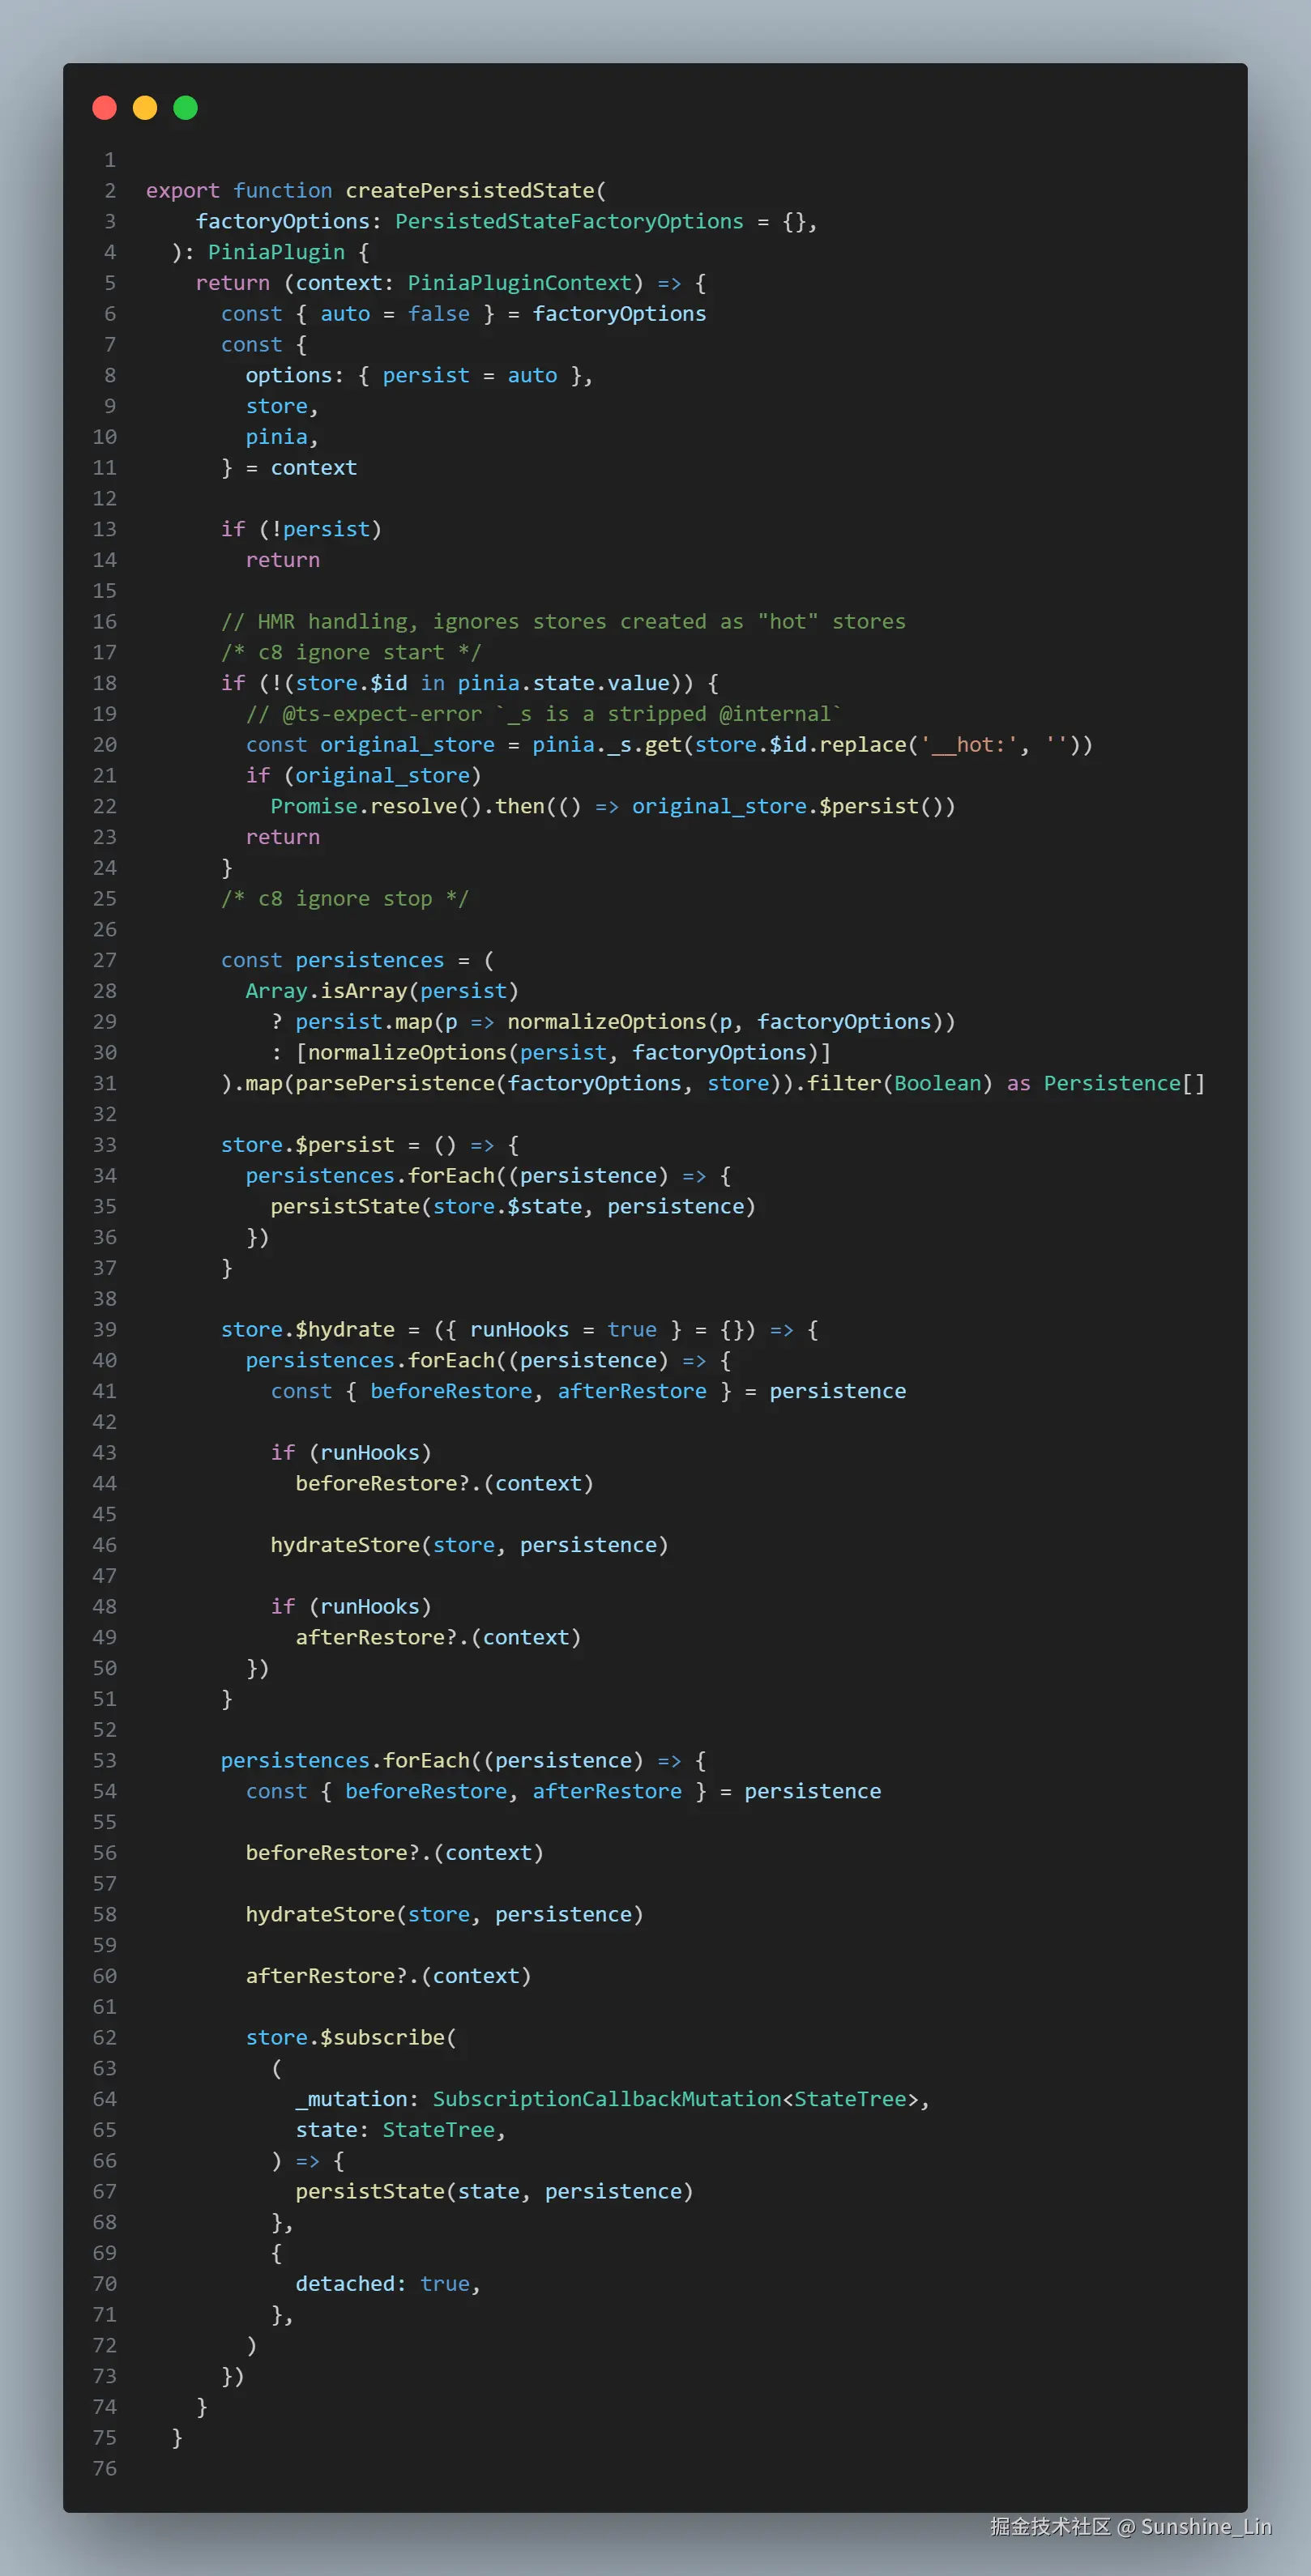Select 'pinia,' on line 10
Image resolution: width=1311 pixels, height=2576 pixels.
[x=283, y=437]
